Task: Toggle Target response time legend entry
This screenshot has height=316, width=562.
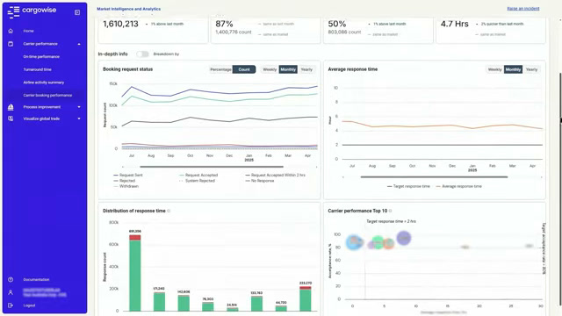Action: point(408,186)
